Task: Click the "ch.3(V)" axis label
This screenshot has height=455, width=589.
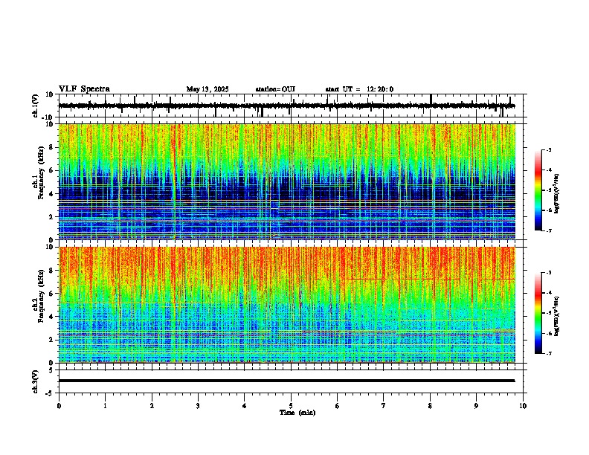Action: pos(35,381)
